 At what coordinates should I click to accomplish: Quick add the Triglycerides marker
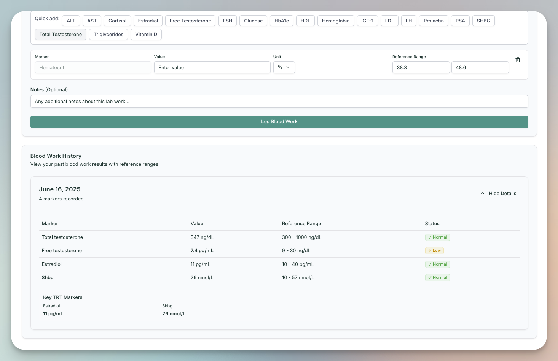[x=108, y=34]
